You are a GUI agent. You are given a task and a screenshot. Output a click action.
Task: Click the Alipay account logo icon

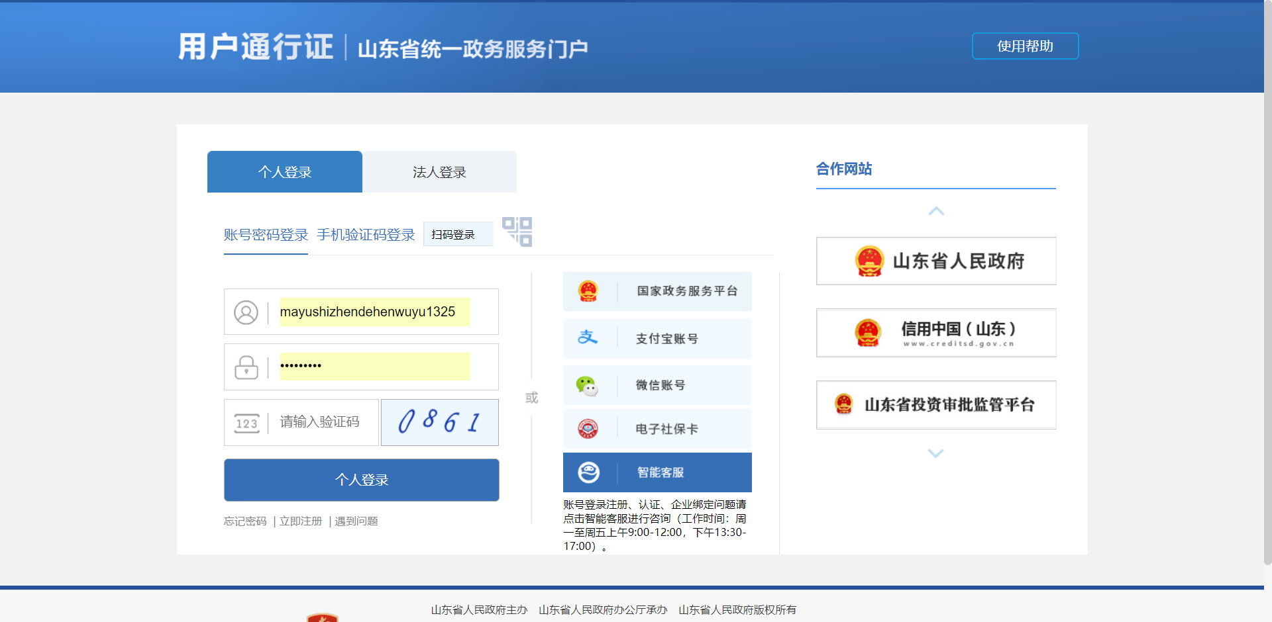(588, 338)
